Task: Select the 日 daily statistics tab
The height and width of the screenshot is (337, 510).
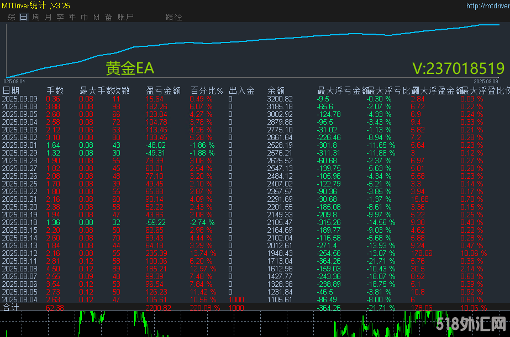Action: pyautogui.click(x=23, y=17)
